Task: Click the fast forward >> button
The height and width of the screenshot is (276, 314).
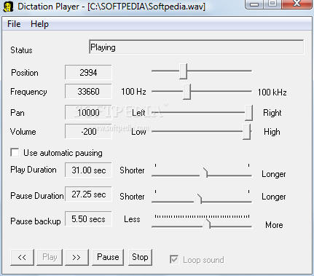Action: (x=76, y=257)
